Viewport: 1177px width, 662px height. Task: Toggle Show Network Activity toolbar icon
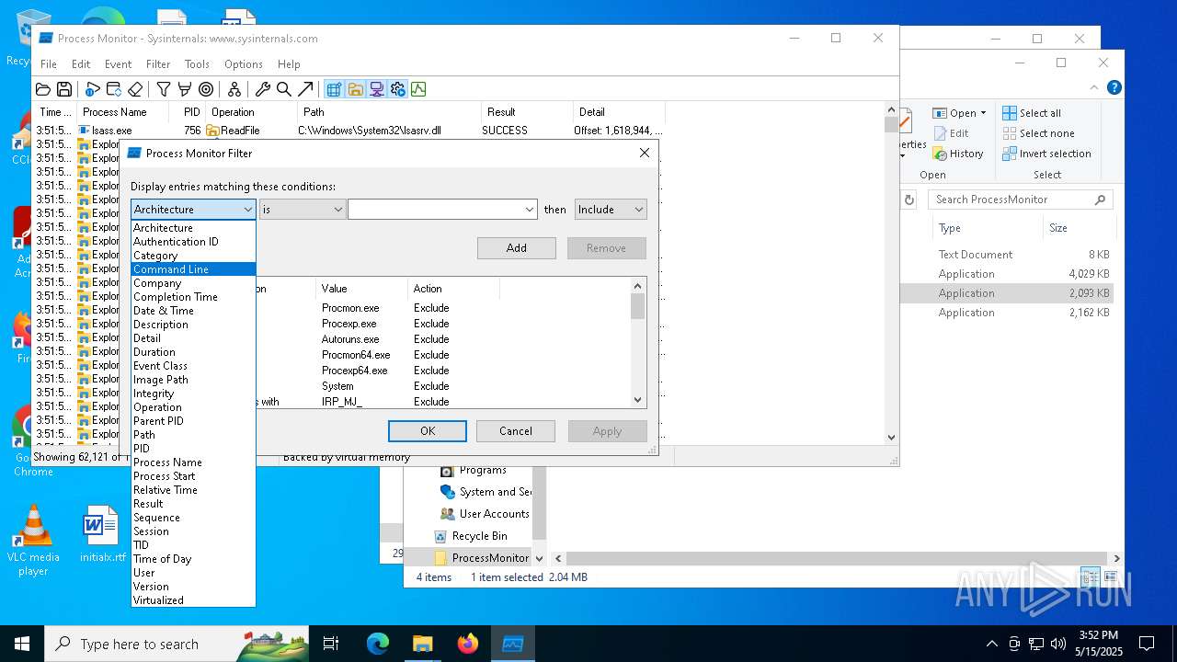376,89
